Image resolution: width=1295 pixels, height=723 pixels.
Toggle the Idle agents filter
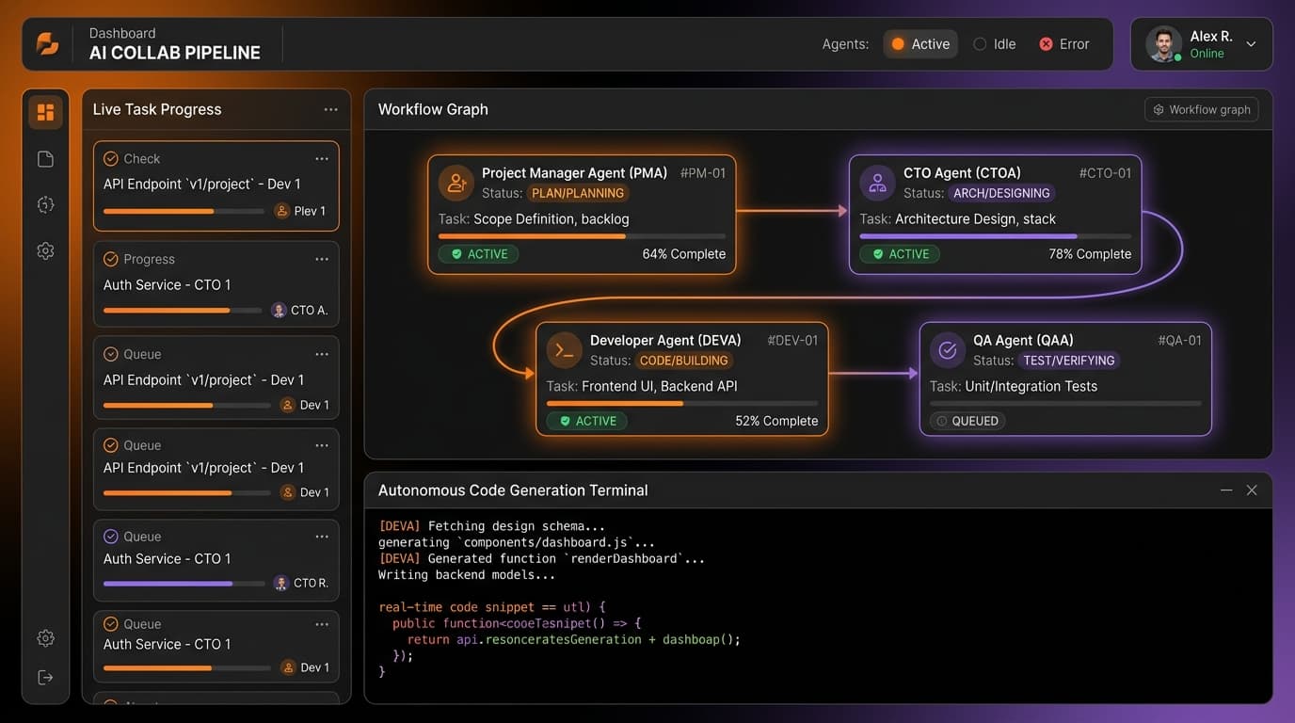(995, 44)
